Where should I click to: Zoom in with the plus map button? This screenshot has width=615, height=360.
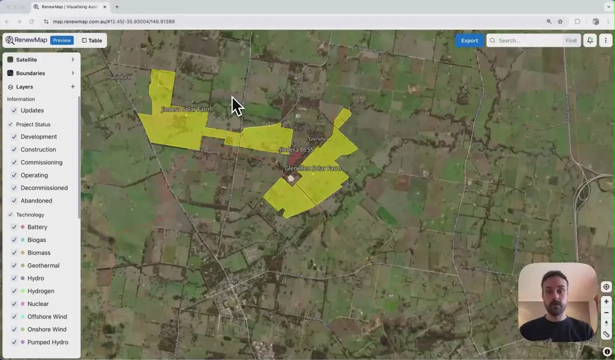coord(606,301)
